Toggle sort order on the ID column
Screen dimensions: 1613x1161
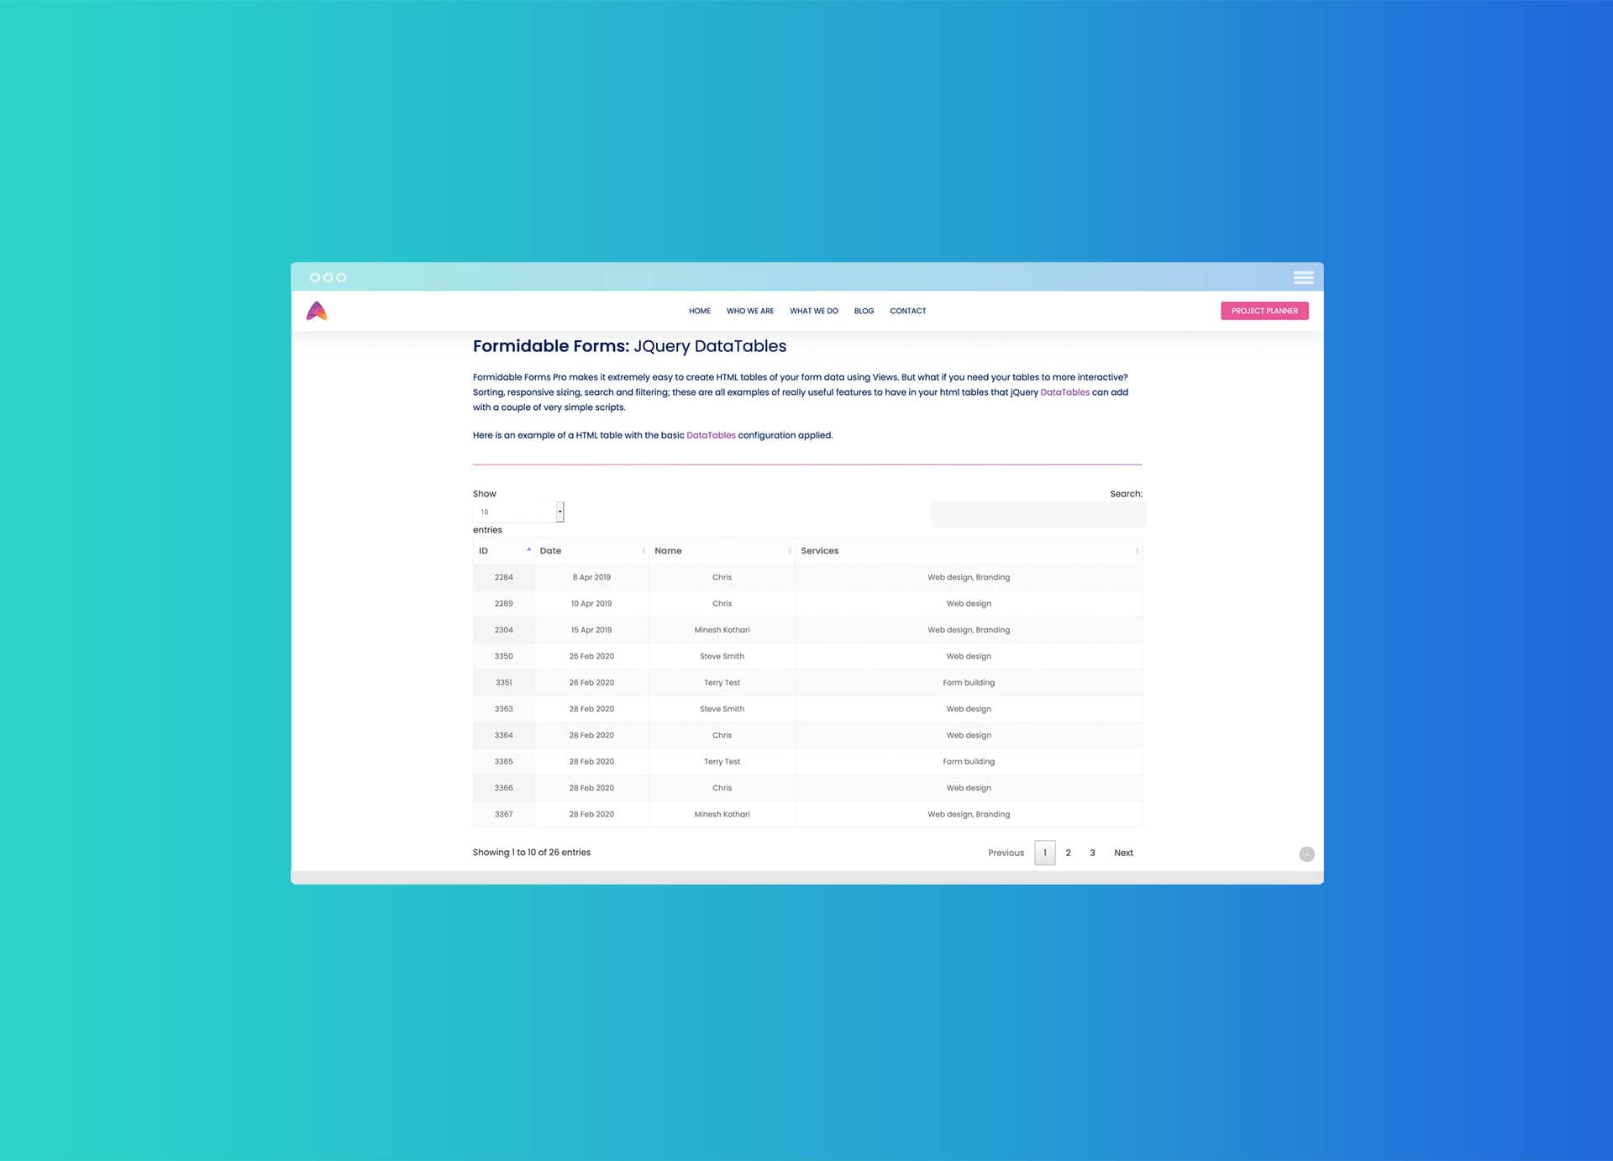click(x=481, y=550)
